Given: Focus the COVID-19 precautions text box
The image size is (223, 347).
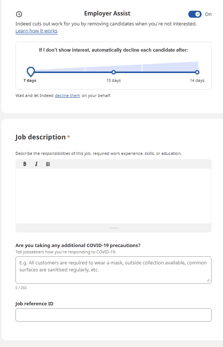Looking at the screenshot, I should point(111,270).
